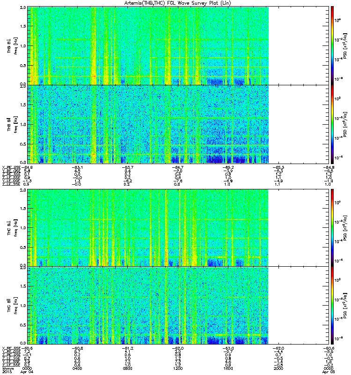
Task: Click the "1.5" tick on THC B∥ frequency axis
Action: tap(23, 286)
